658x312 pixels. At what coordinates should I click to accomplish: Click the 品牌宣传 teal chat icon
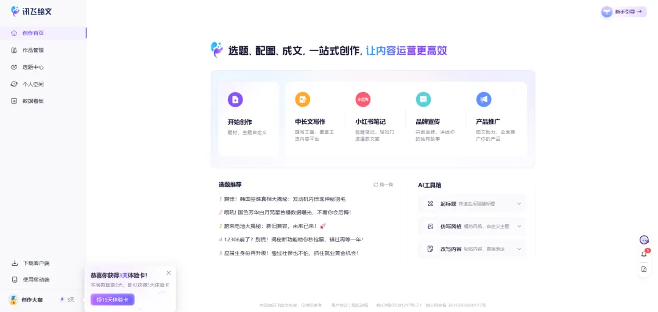click(x=423, y=99)
